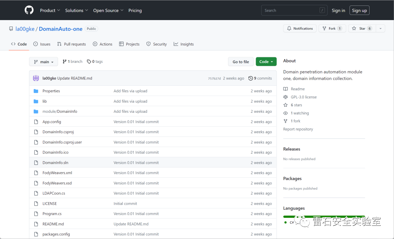Click the DomainInfo.csproj.user file icon

point(36,142)
